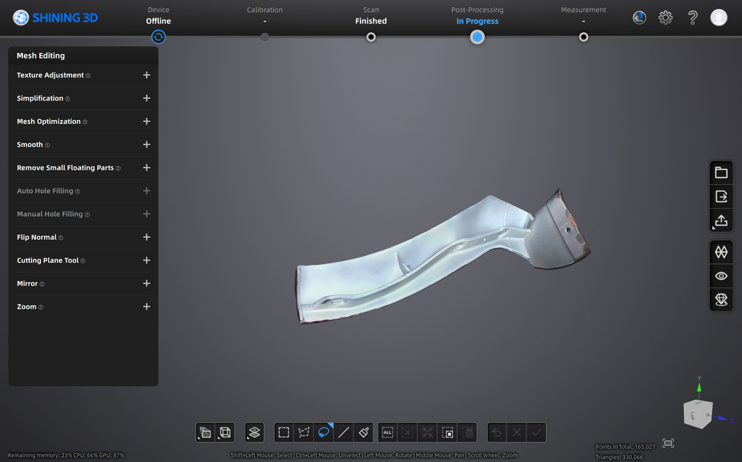Select the brush selection tool

[x=364, y=432]
